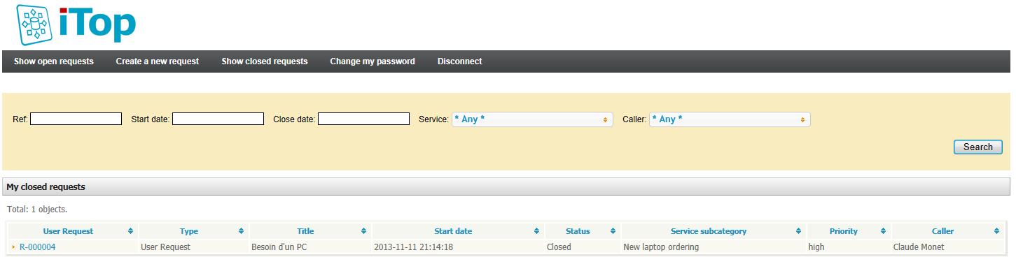The width and height of the screenshot is (1016, 264).
Task: Sort by Status column arrows
Action: pyautogui.click(x=613, y=231)
